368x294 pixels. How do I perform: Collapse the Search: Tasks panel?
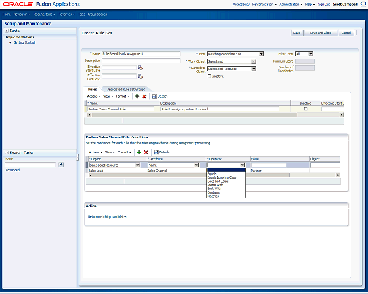coord(7,153)
